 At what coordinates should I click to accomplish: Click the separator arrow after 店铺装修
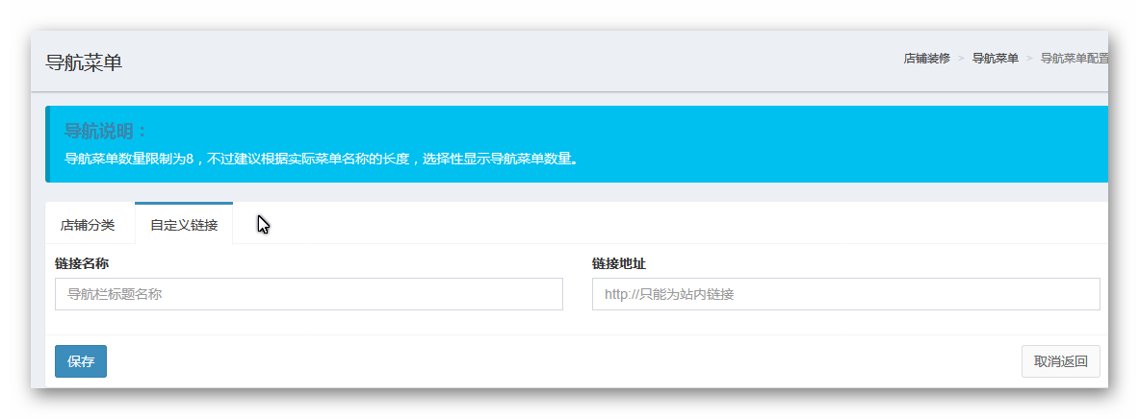(961, 59)
